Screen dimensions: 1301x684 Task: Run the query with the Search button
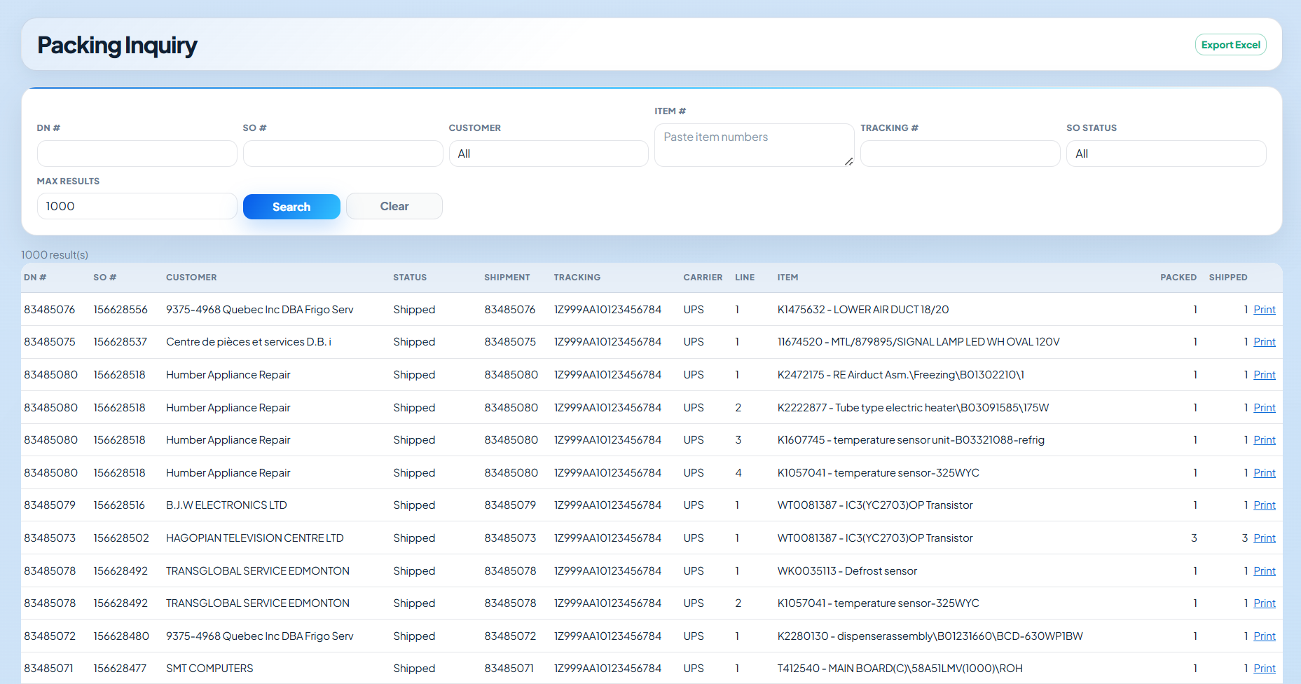pos(291,207)
